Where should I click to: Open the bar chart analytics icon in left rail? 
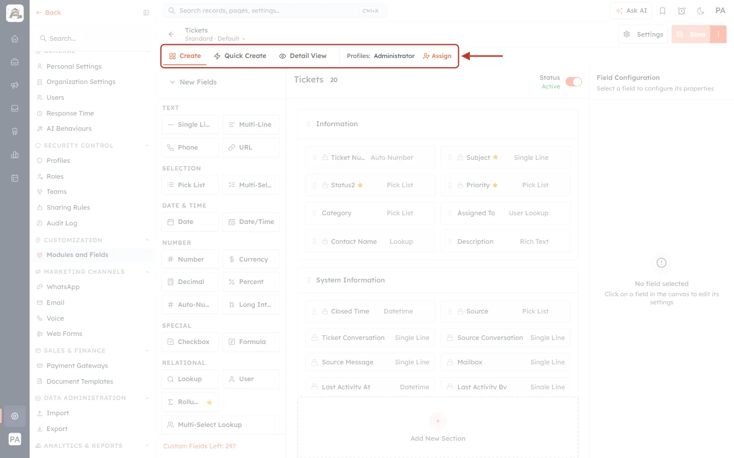15,155
